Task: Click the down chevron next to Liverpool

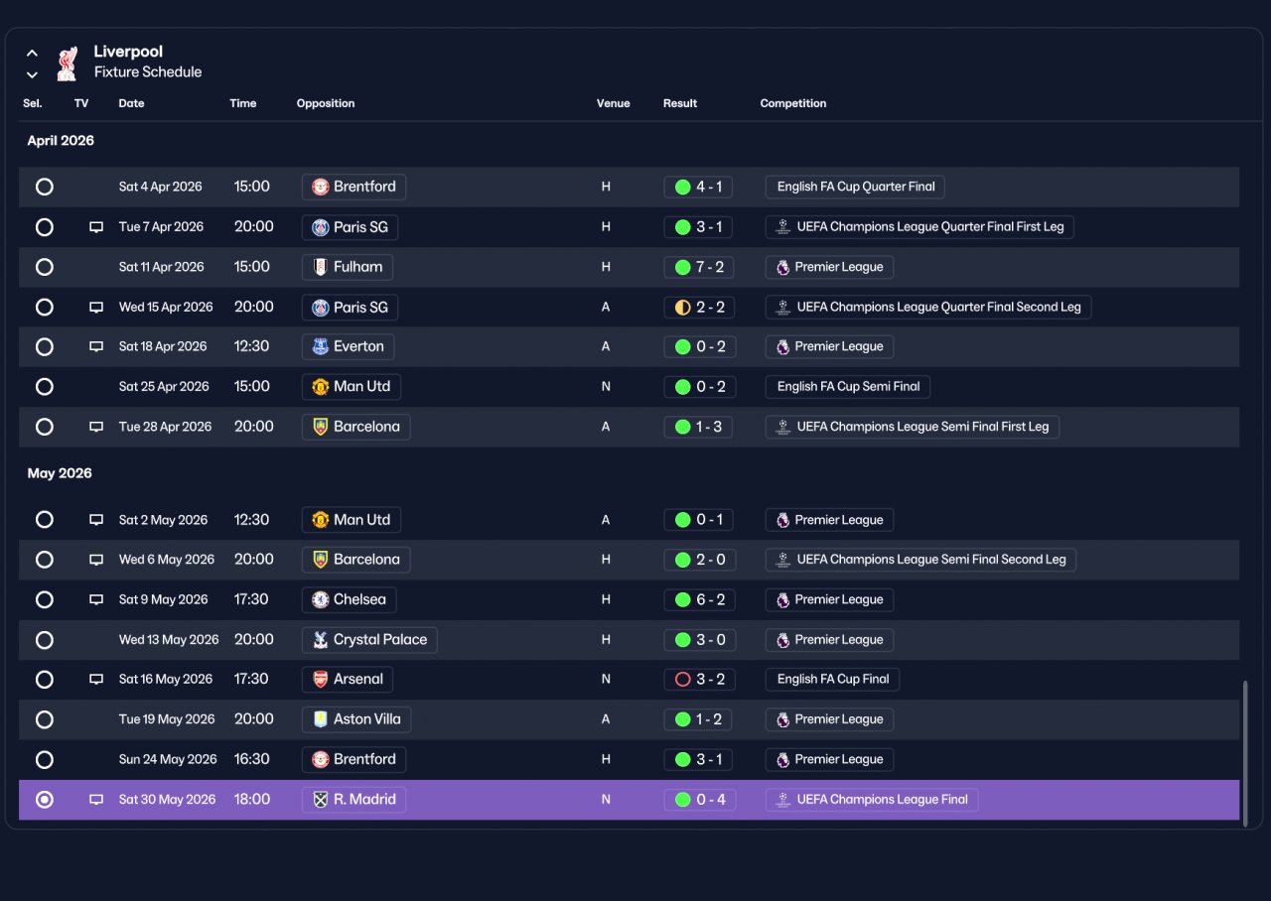Action: coord(32,74)
